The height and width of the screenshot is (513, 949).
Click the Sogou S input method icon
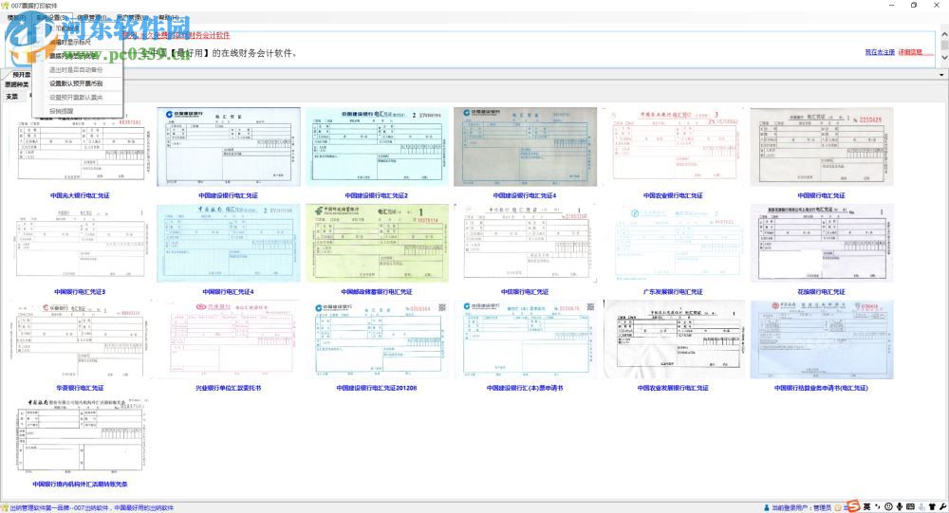[853, 506]
